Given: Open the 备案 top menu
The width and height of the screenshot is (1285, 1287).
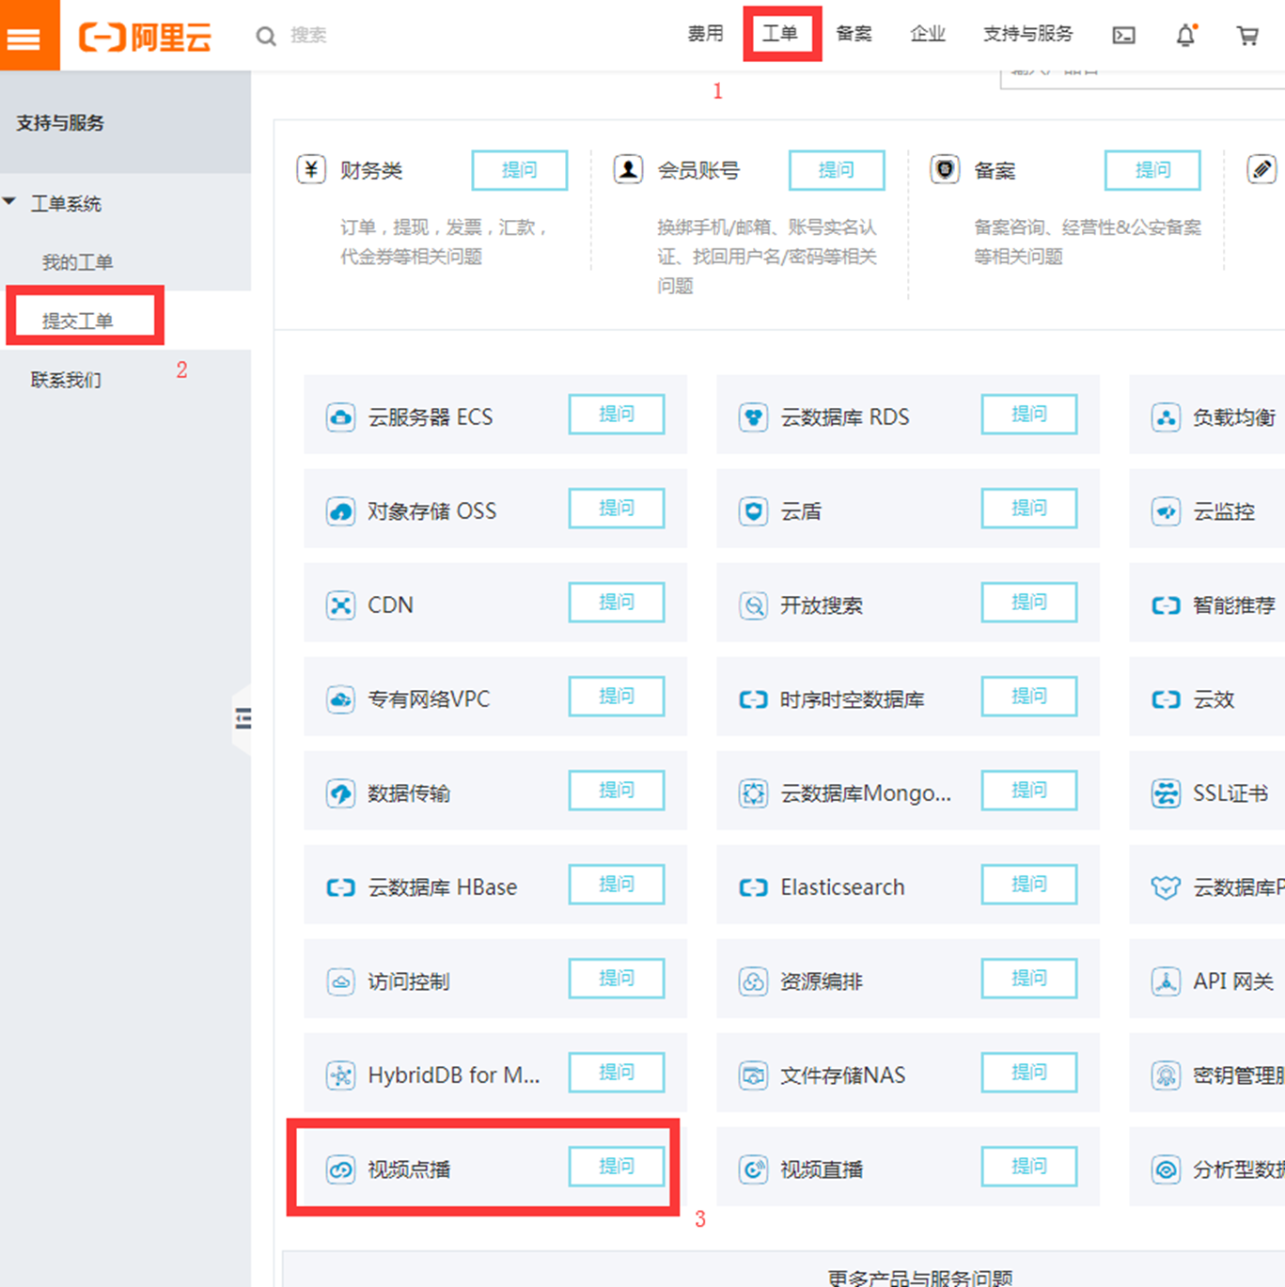Looking at the screenshot, I should (x=854, y=35).
